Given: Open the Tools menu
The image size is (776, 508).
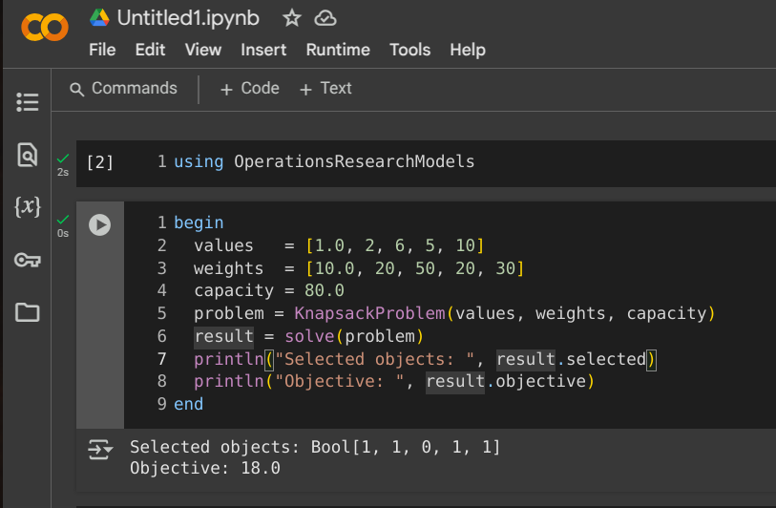Looking at the screenshot, I should tap(409, 50).
